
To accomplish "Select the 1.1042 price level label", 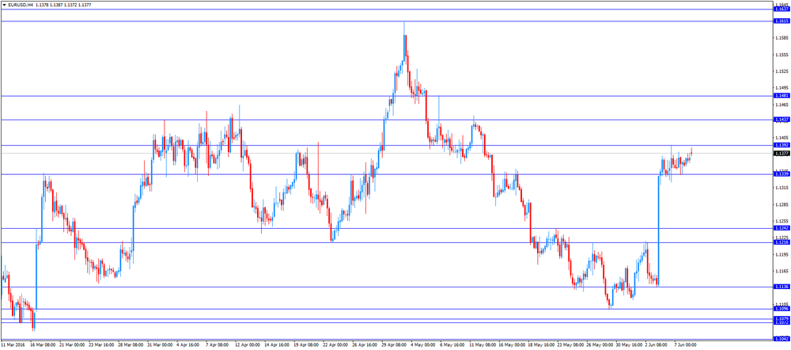I will [782, 339].
